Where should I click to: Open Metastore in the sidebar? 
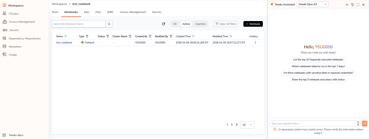point(15,46)
